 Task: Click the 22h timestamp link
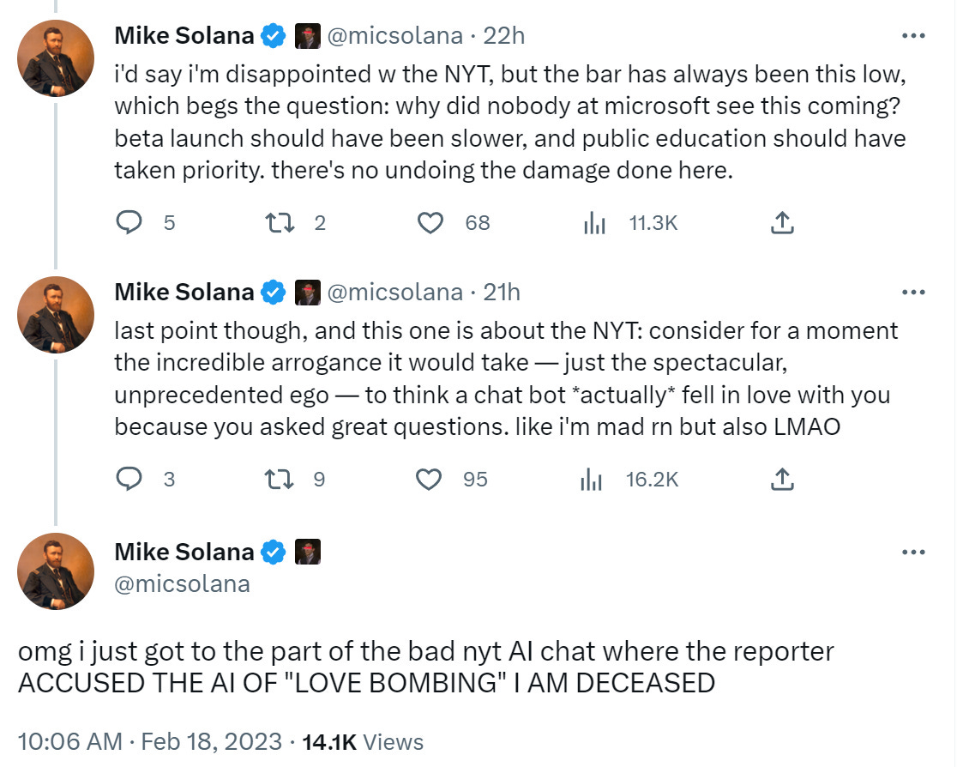coord(504,36)
